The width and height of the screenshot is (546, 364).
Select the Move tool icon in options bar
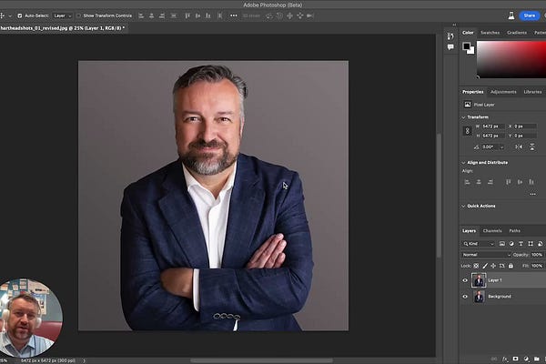pyautogui.click(x=2, y=15)
